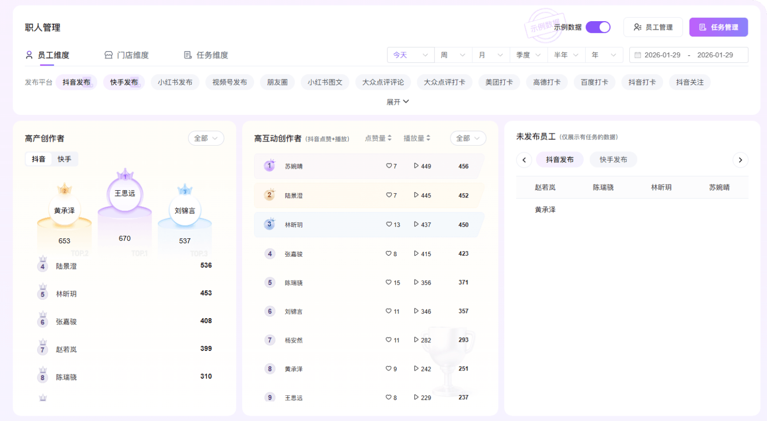Open the 全部 dropdown in 高产创作者 panel
767x421 pixels.
(206, 138)
